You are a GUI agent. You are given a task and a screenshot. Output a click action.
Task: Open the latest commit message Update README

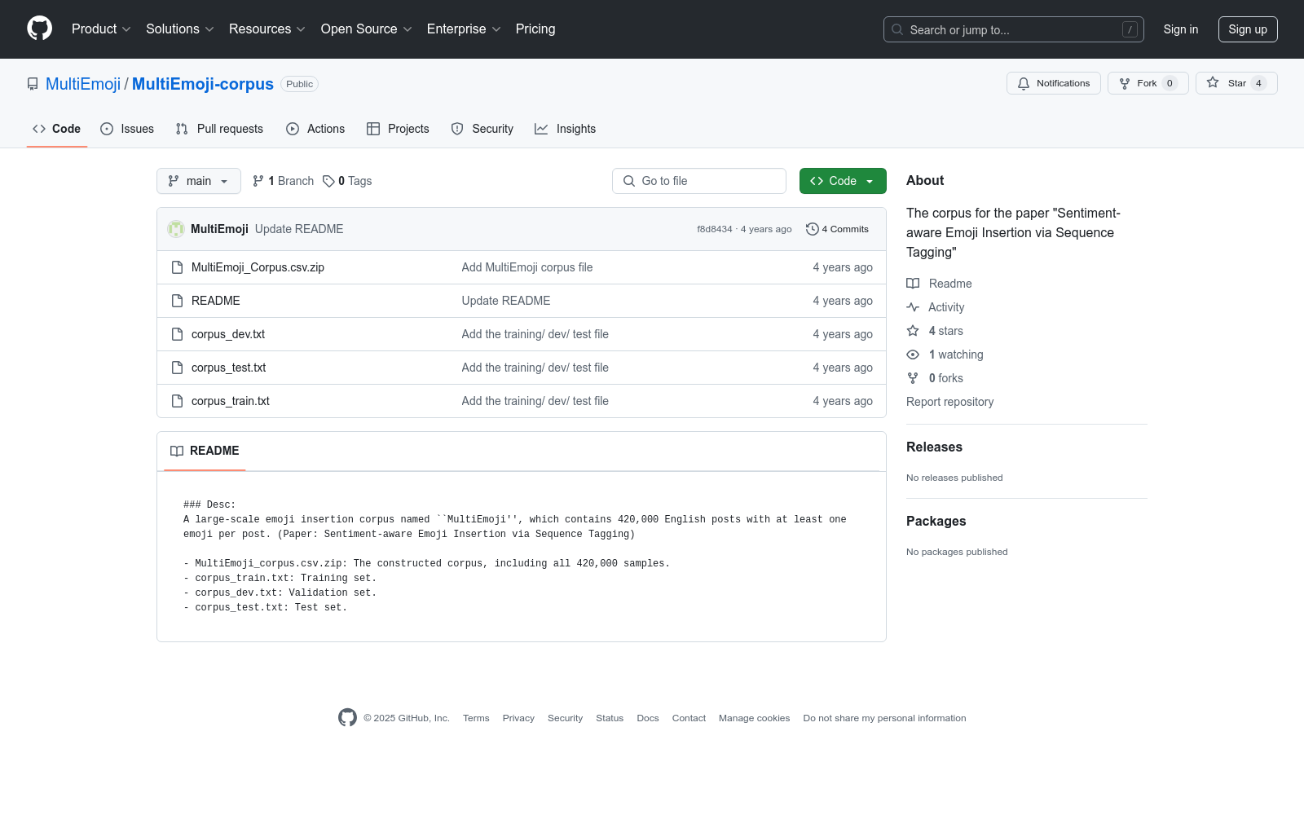click(x=299, y=229)
